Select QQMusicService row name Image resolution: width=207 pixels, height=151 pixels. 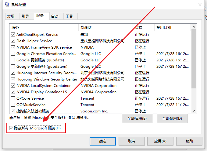tap(31, 105)
